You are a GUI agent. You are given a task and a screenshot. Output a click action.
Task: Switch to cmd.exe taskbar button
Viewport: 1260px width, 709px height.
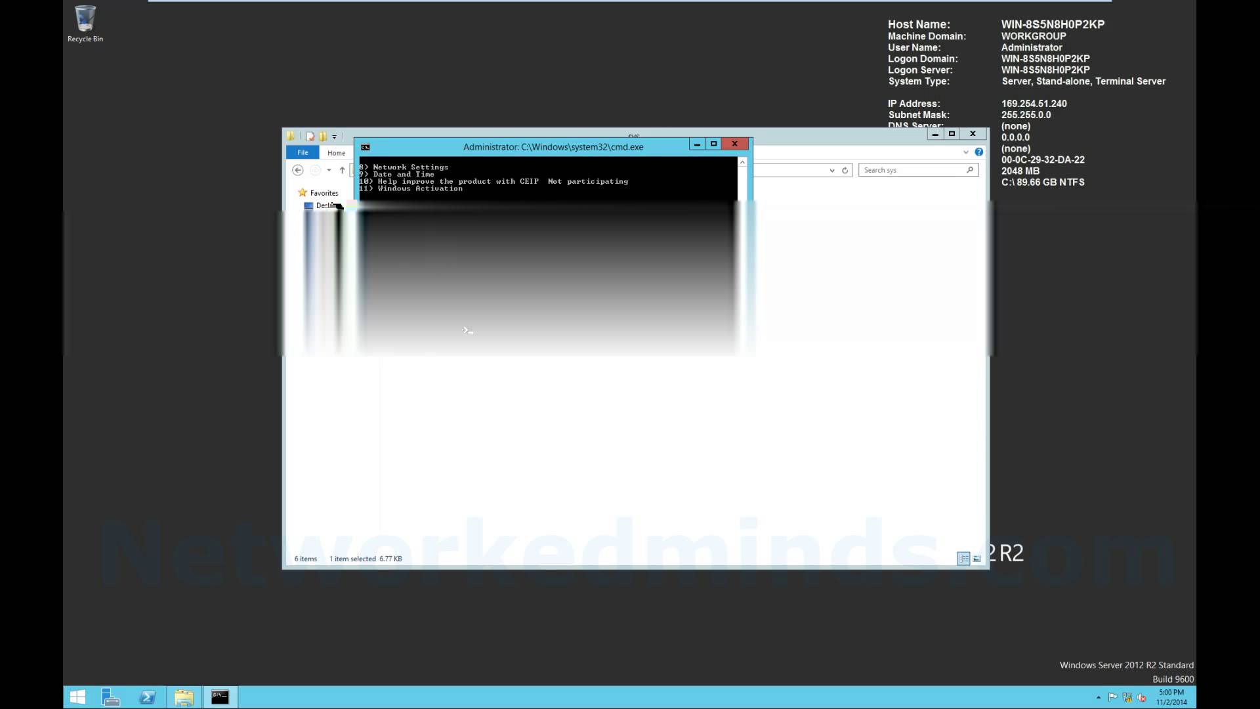tap(220, 697)
